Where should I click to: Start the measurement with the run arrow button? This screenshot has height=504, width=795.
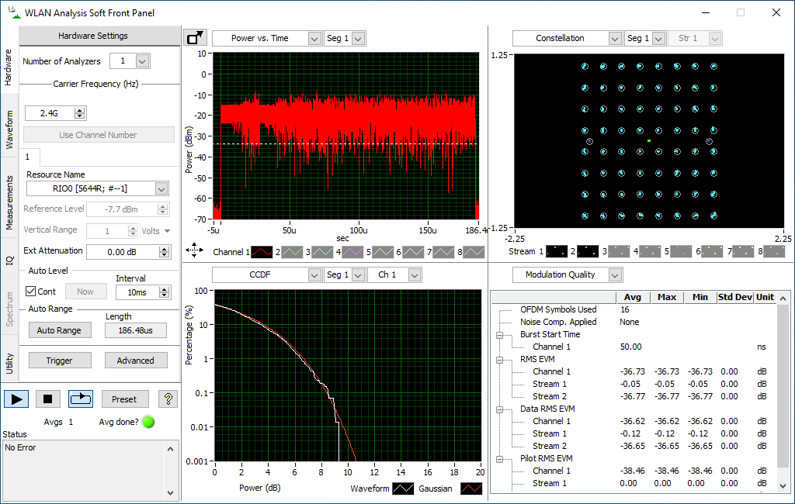tap(16, 399)
